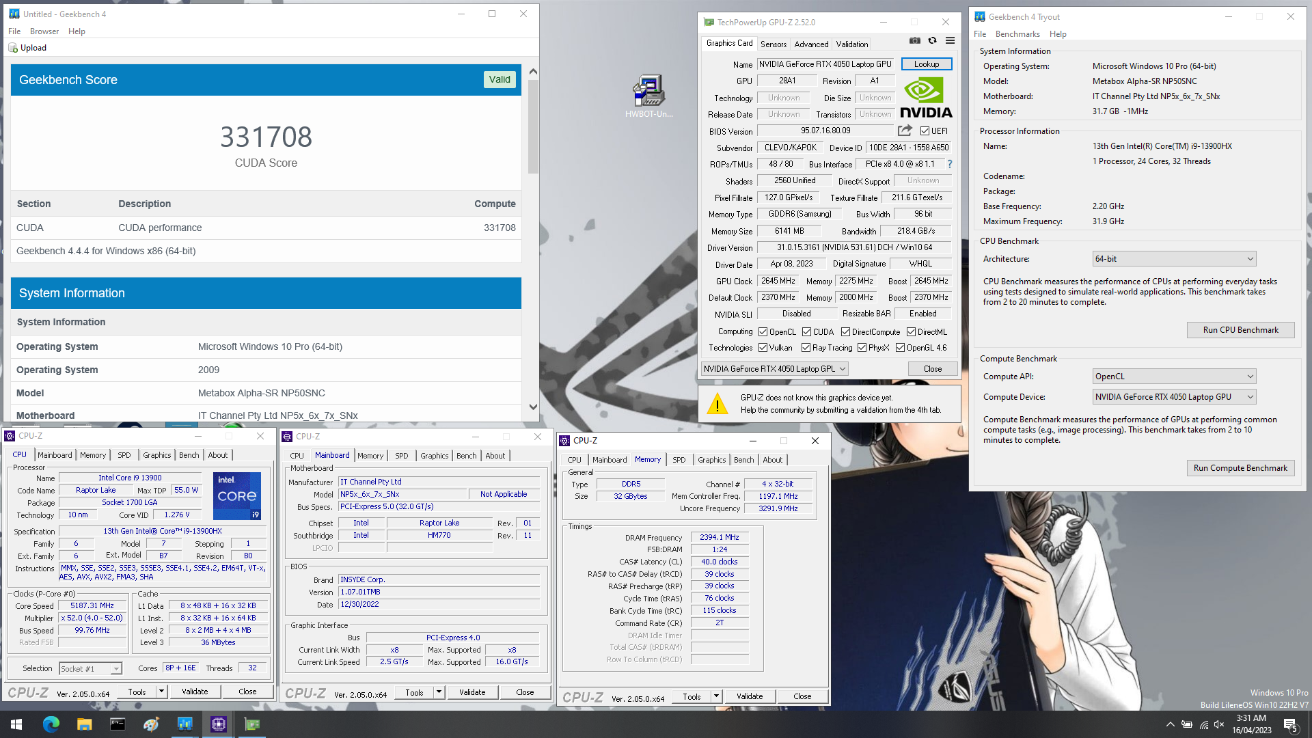Expand Tools arrow in CPU-Z CPU window
The image size is (1312, 738).
[x=161, y=692]
